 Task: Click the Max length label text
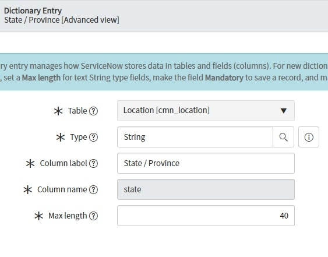pyautogui.click(x=68, y=216)
